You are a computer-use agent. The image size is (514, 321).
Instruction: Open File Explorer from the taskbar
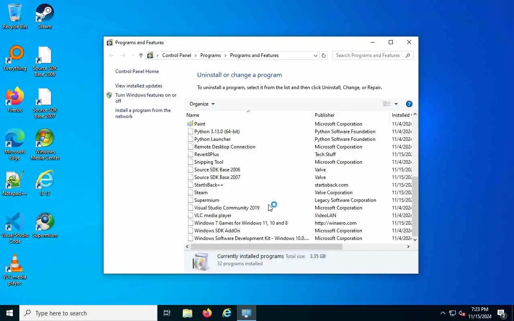pyautogui.click(x=188, y=313)
